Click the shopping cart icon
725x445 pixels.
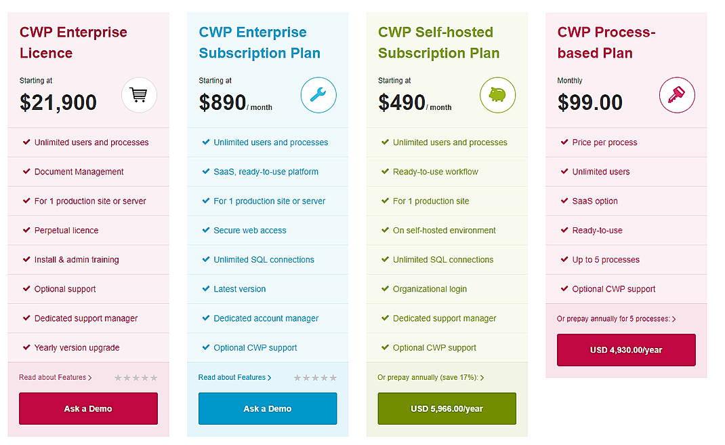pos(139,95)
